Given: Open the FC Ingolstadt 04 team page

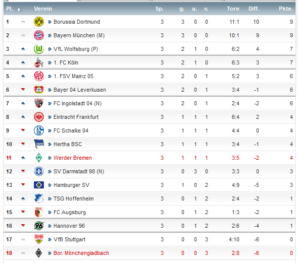Looking at the screenshot, I should (x=78, y=103).
